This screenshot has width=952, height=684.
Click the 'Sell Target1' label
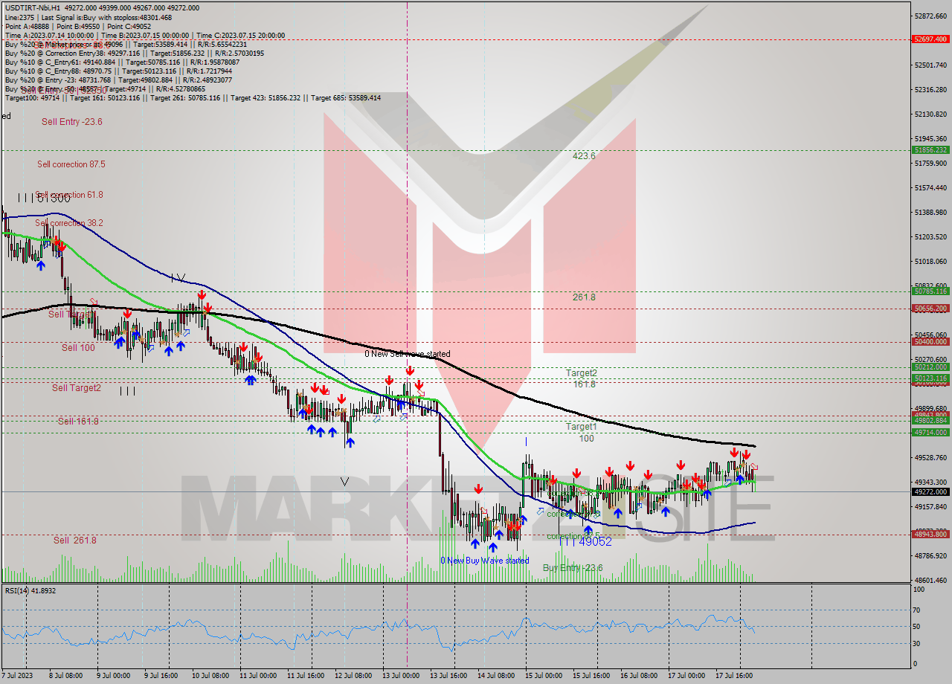[x=71, y=314]
